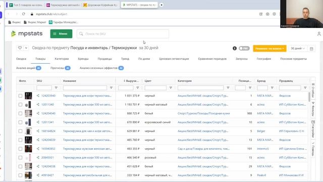The width and height of the screenshot is (323, 182).
Task: Click share icon for SKU 168164824
Action: [38, 131]
